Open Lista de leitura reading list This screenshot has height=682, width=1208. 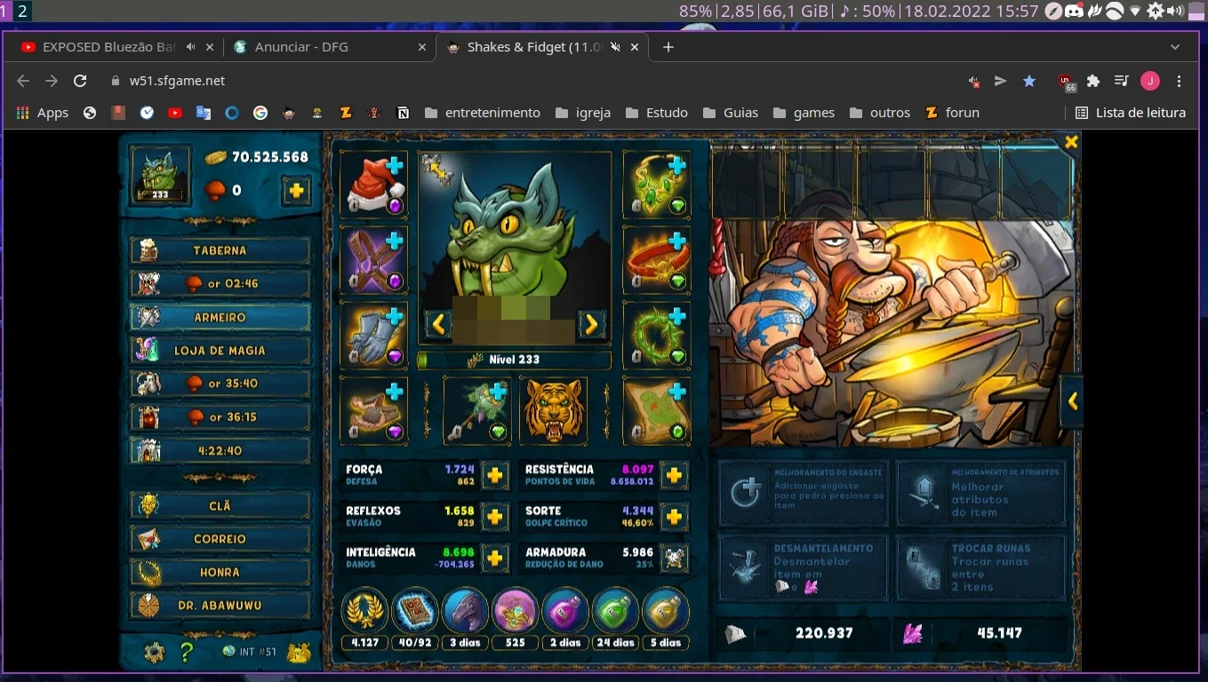[1130, 113]
